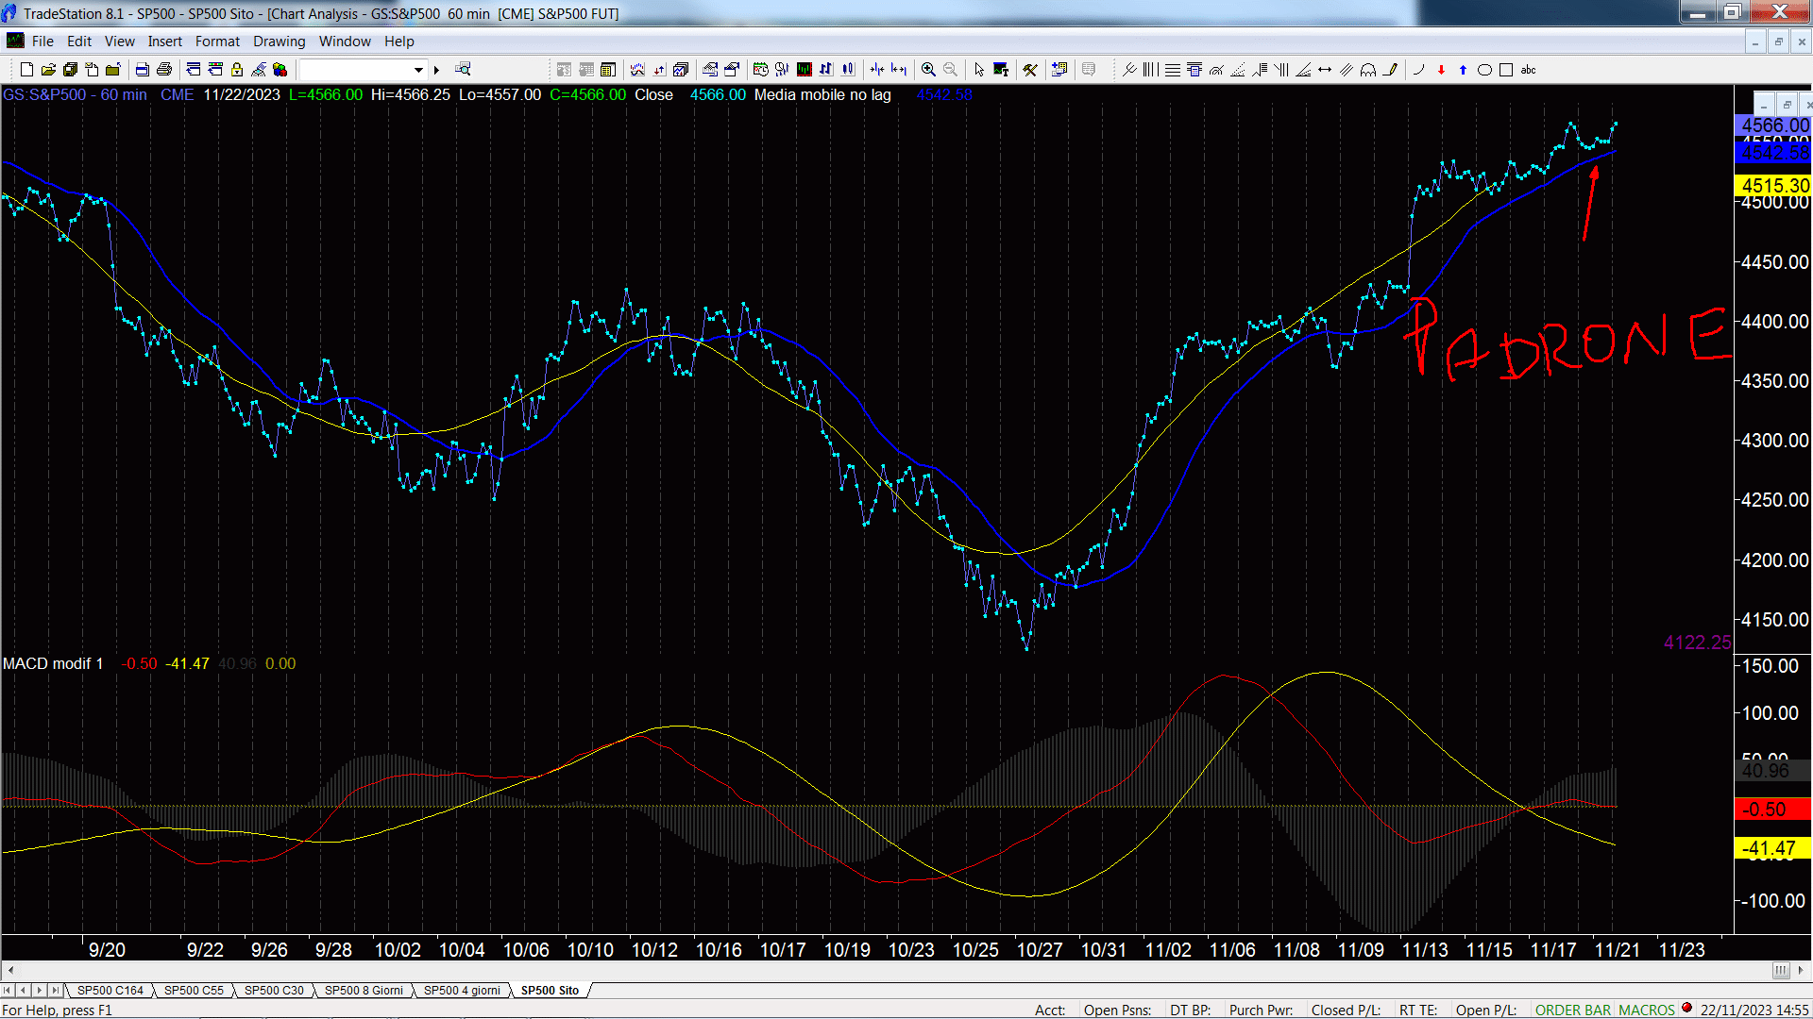Click the Print preview icon
This screenshot has width=1813, height=1019.
coord(142,69)
